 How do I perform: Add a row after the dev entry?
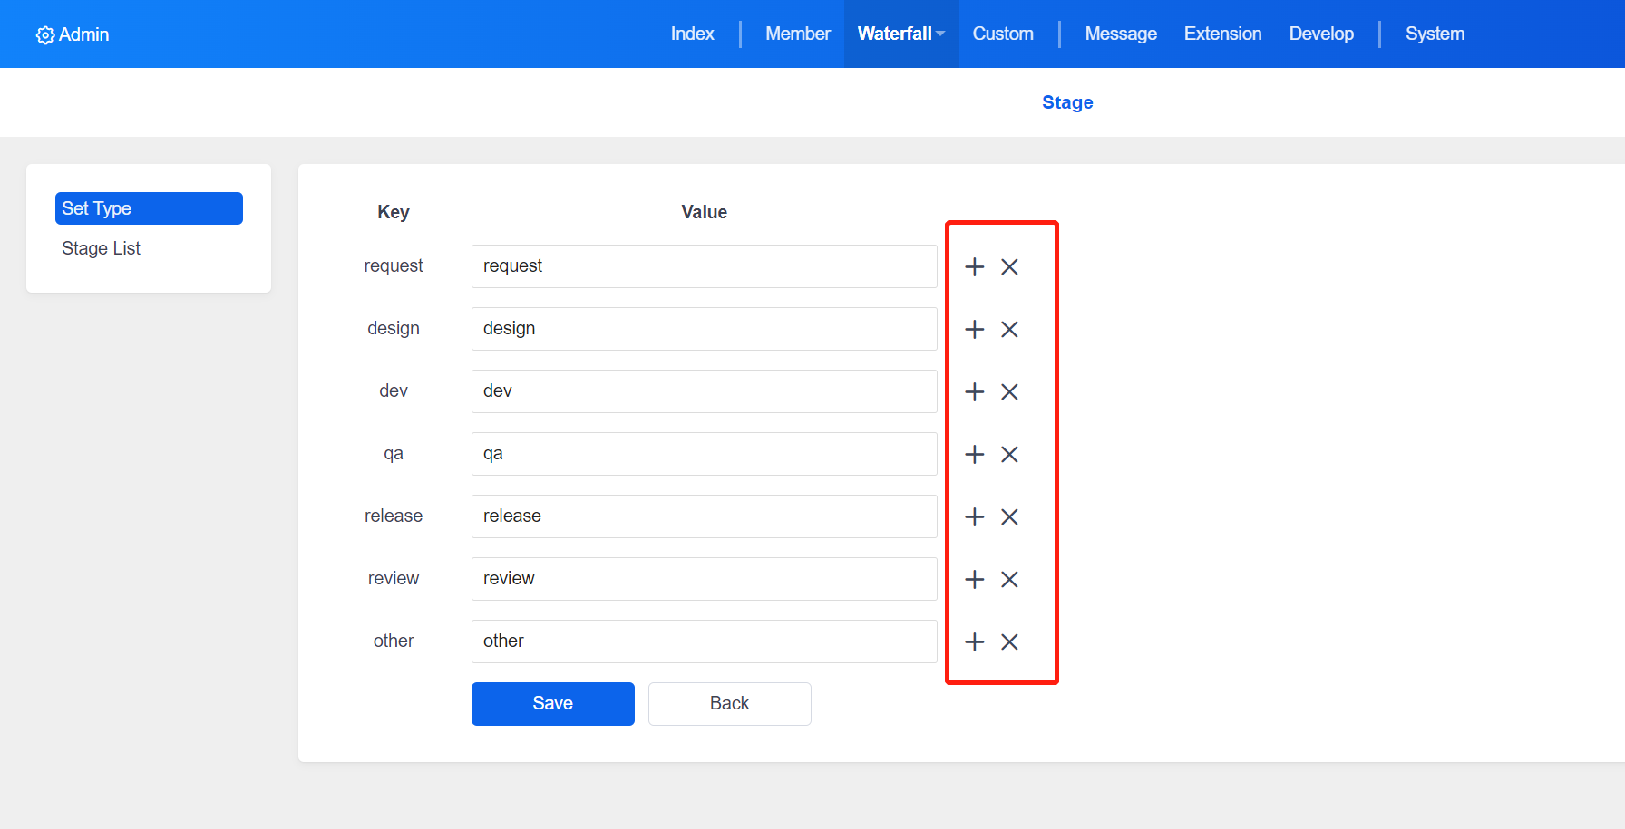(x=974, y=391)
